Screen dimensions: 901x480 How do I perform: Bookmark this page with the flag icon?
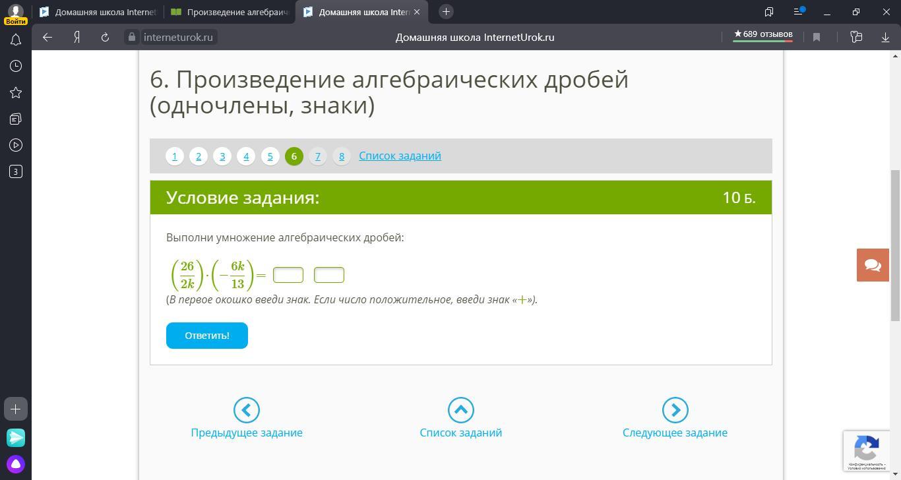click(x=817, y=37)
